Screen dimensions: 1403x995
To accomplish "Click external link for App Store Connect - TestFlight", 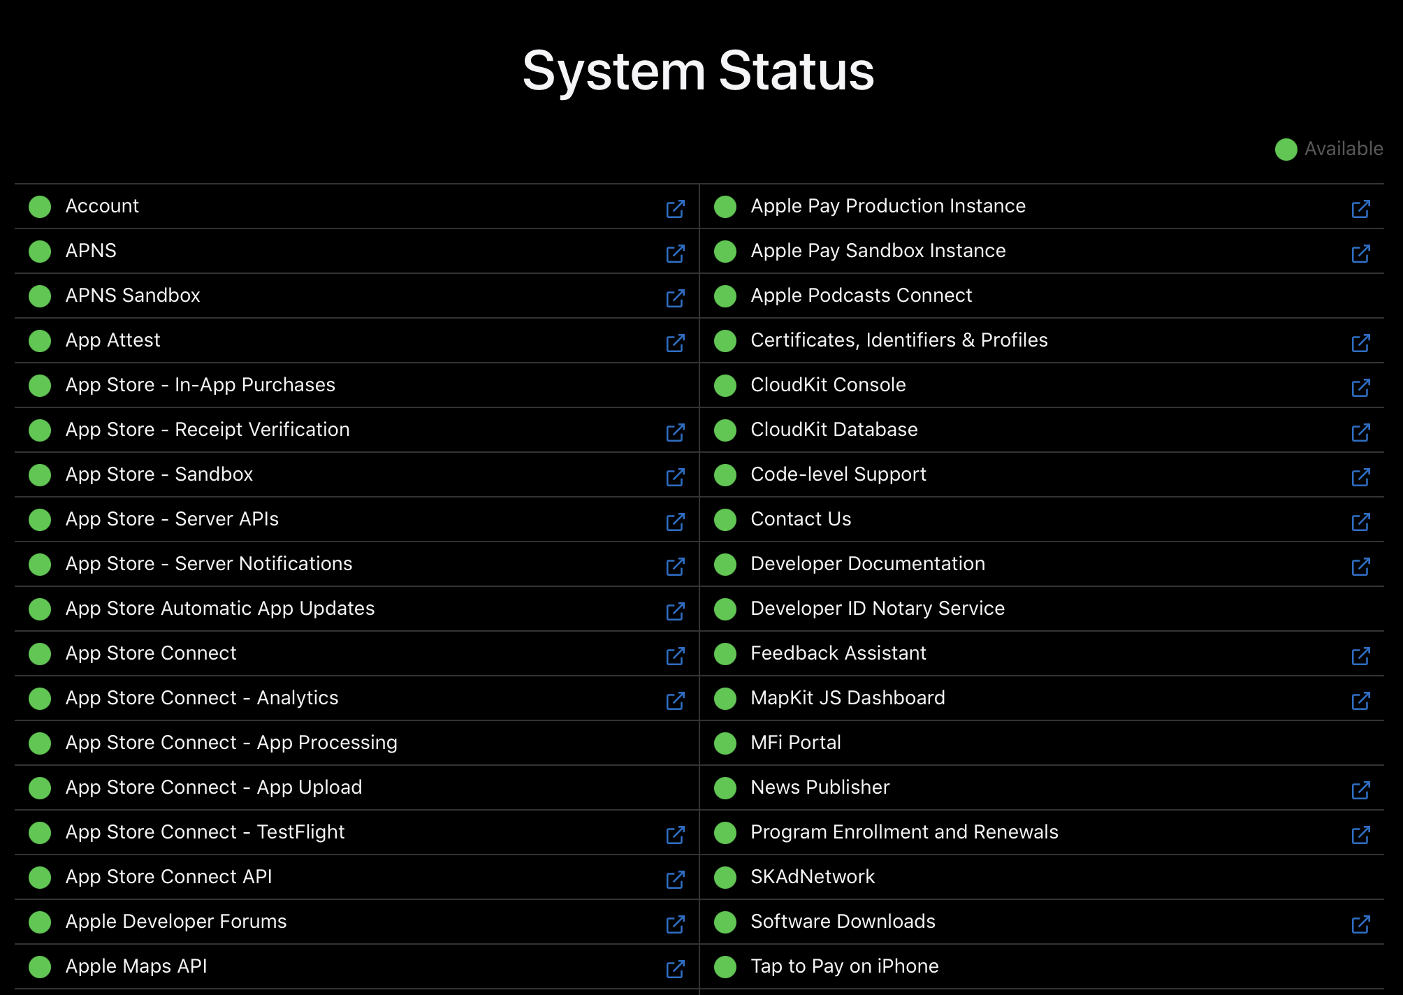I will point(675,834).
